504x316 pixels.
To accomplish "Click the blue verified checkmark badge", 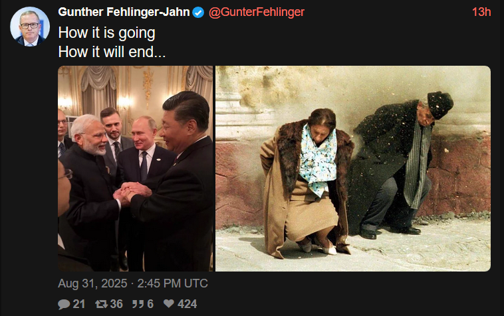I will (x=198, y=13).
